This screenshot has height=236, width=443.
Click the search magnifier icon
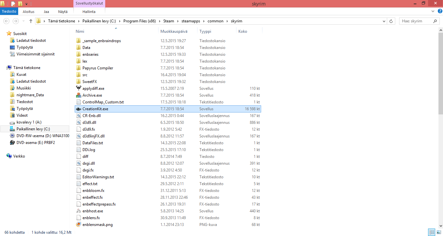pyautogui.click(x=435, y=21)
